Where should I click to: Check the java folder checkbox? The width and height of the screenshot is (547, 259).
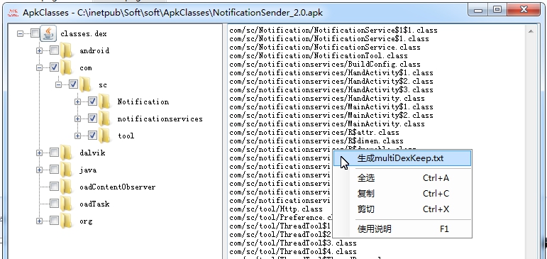click(54, 170)
